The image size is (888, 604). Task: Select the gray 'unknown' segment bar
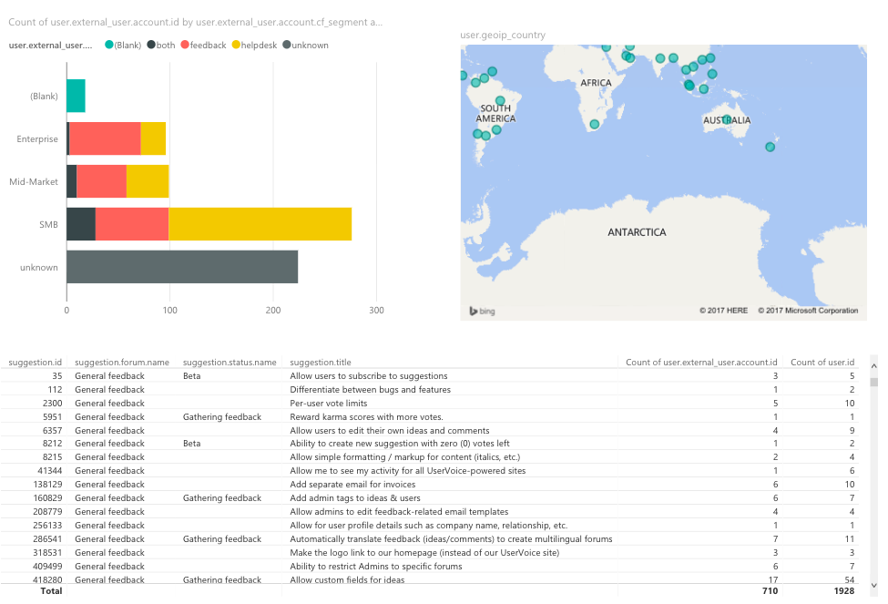tap(182, 267)
